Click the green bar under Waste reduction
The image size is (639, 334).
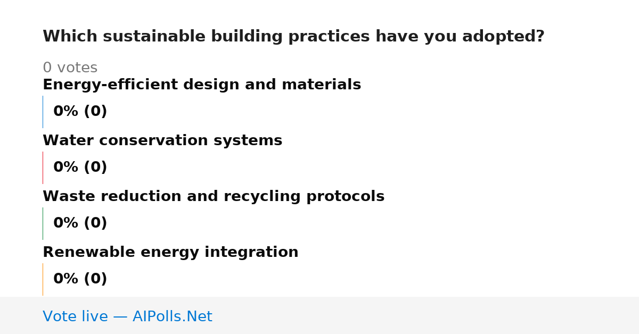43,223
